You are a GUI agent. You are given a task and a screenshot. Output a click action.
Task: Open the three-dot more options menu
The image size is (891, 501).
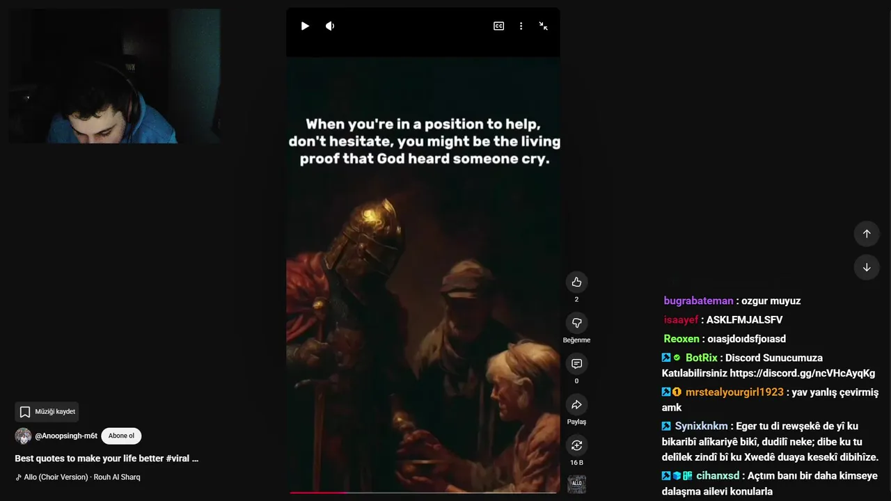pos(521,26)
